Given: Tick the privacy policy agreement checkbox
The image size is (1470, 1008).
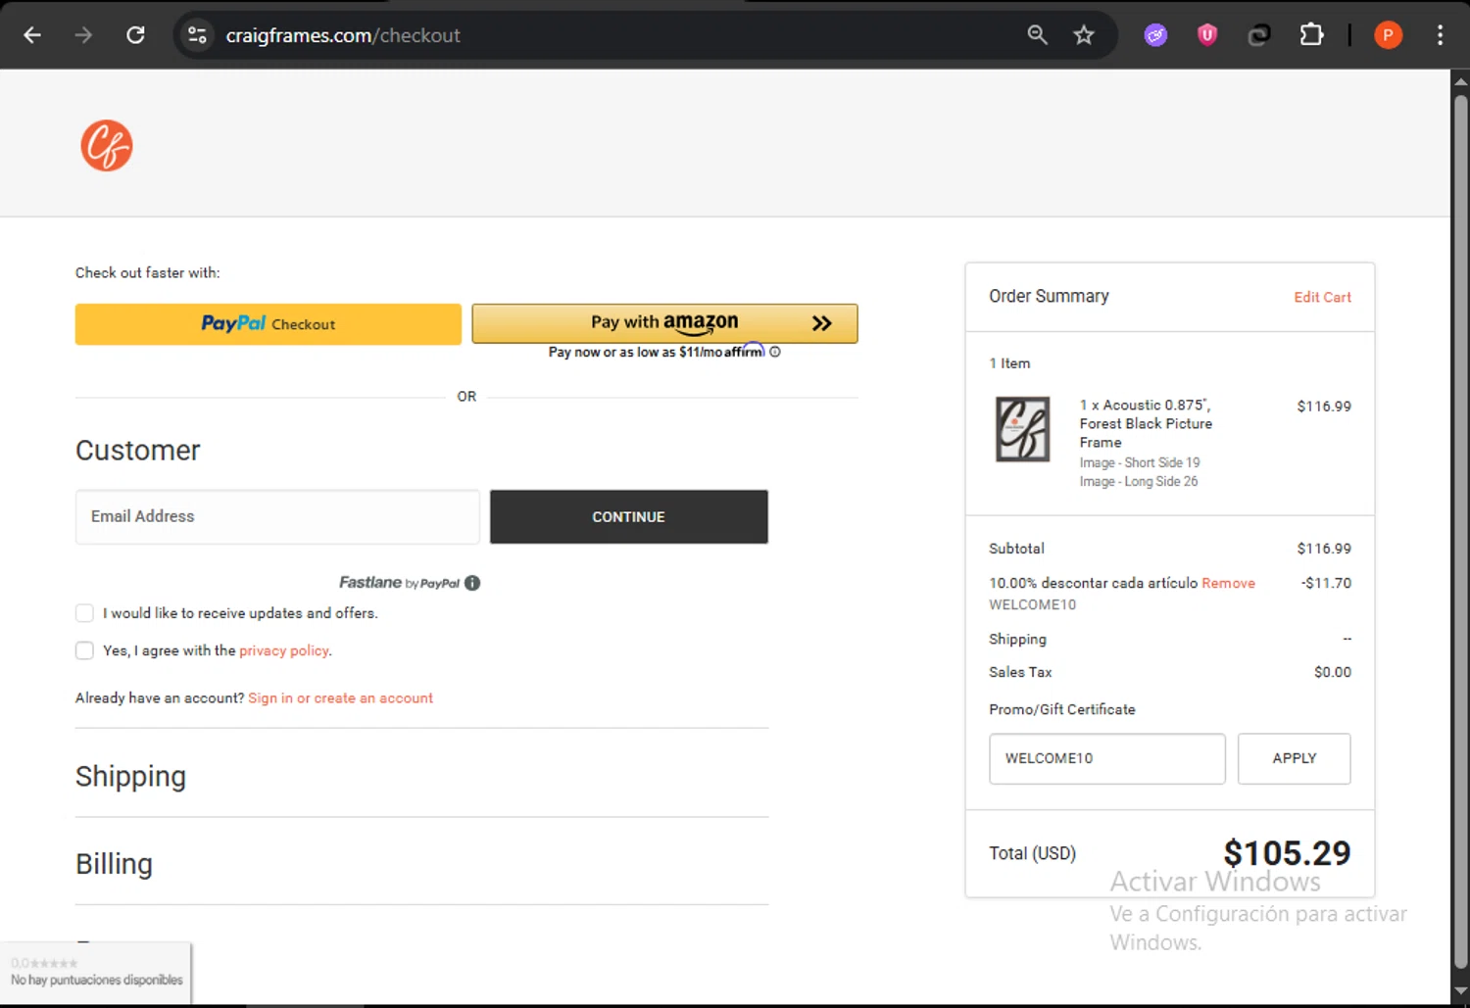Looking at the screenshot, I should click(84, 650).
